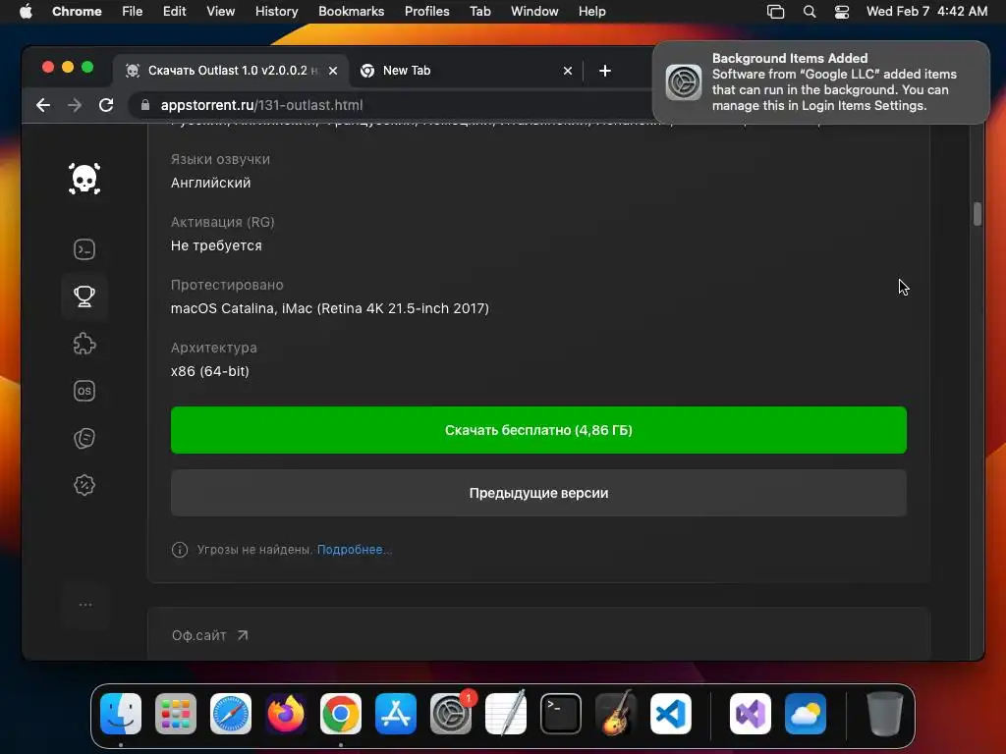Click the Английский voice language value

[x=210, y=183]
